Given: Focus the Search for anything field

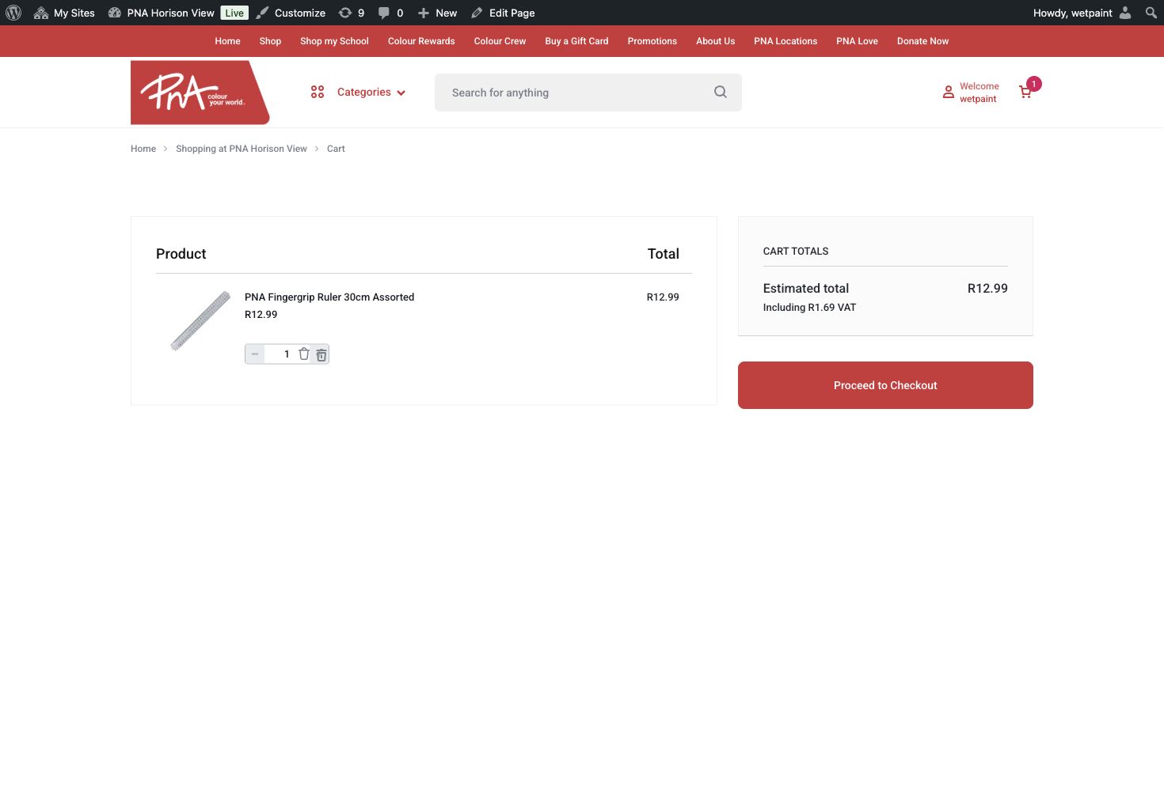Looking at the screenshot, I should click(x=588, y=93).
